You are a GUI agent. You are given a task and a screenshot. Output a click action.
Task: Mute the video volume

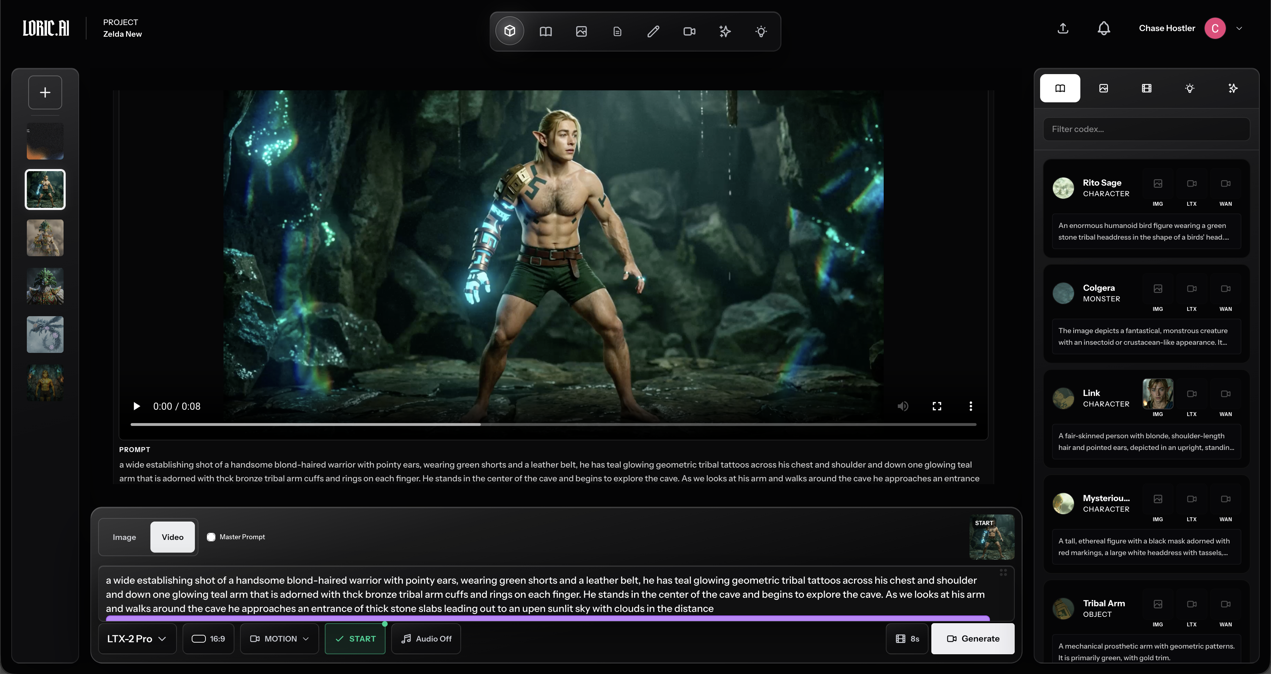(903, 406)
